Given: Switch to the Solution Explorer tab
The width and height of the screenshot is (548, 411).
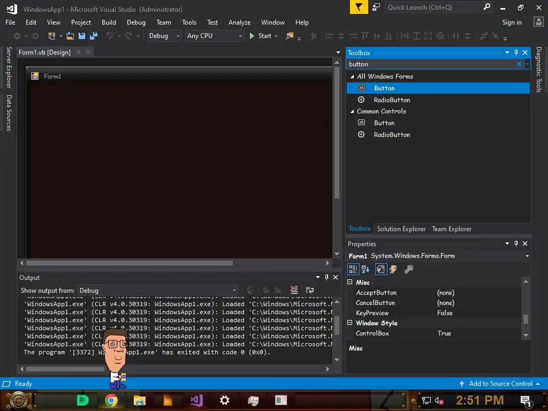Looking at the screenshot, I should 401,229.
